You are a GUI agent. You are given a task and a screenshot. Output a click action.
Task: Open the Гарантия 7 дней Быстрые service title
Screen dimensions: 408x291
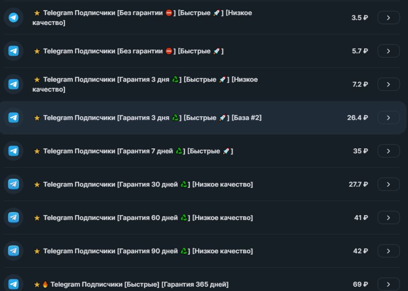click(x=138, y=151)
